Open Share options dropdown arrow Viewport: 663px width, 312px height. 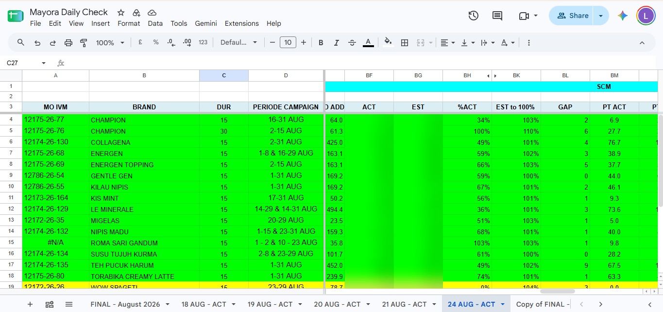[601, 16]
